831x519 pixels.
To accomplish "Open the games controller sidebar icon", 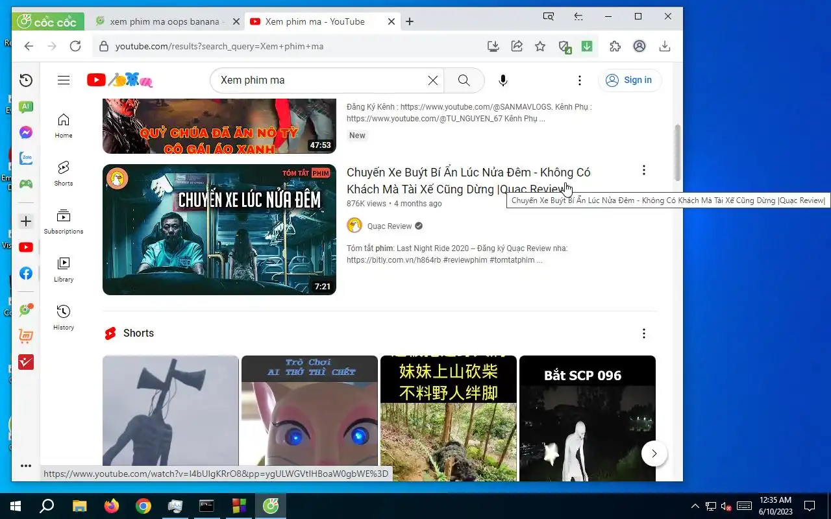I will click(26, 184).
